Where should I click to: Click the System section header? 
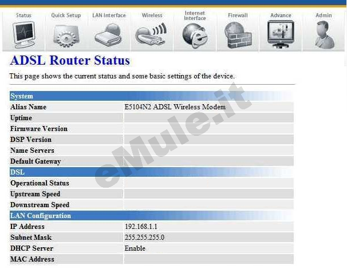coord(152,96)
